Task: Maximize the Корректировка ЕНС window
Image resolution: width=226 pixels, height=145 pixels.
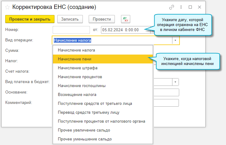Action: 190,7
